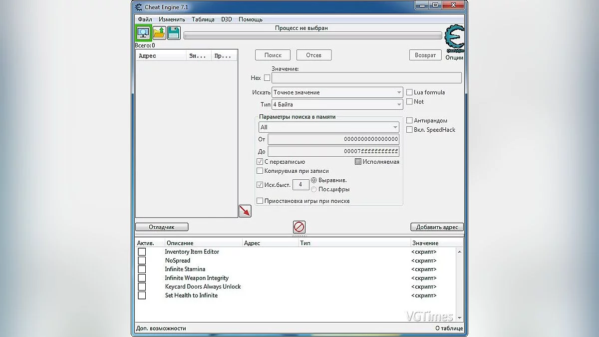Open the Тип value type dropdown
This screenshot has height=337, width=599.
point(337,105)
